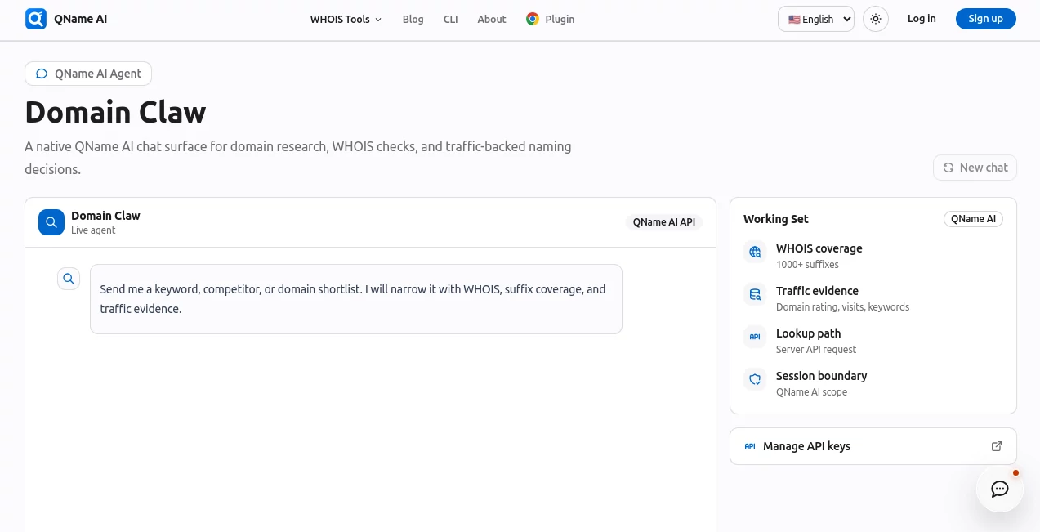1040x532 pixels.
Task: Click the Live agent status text
Action: 93,230
